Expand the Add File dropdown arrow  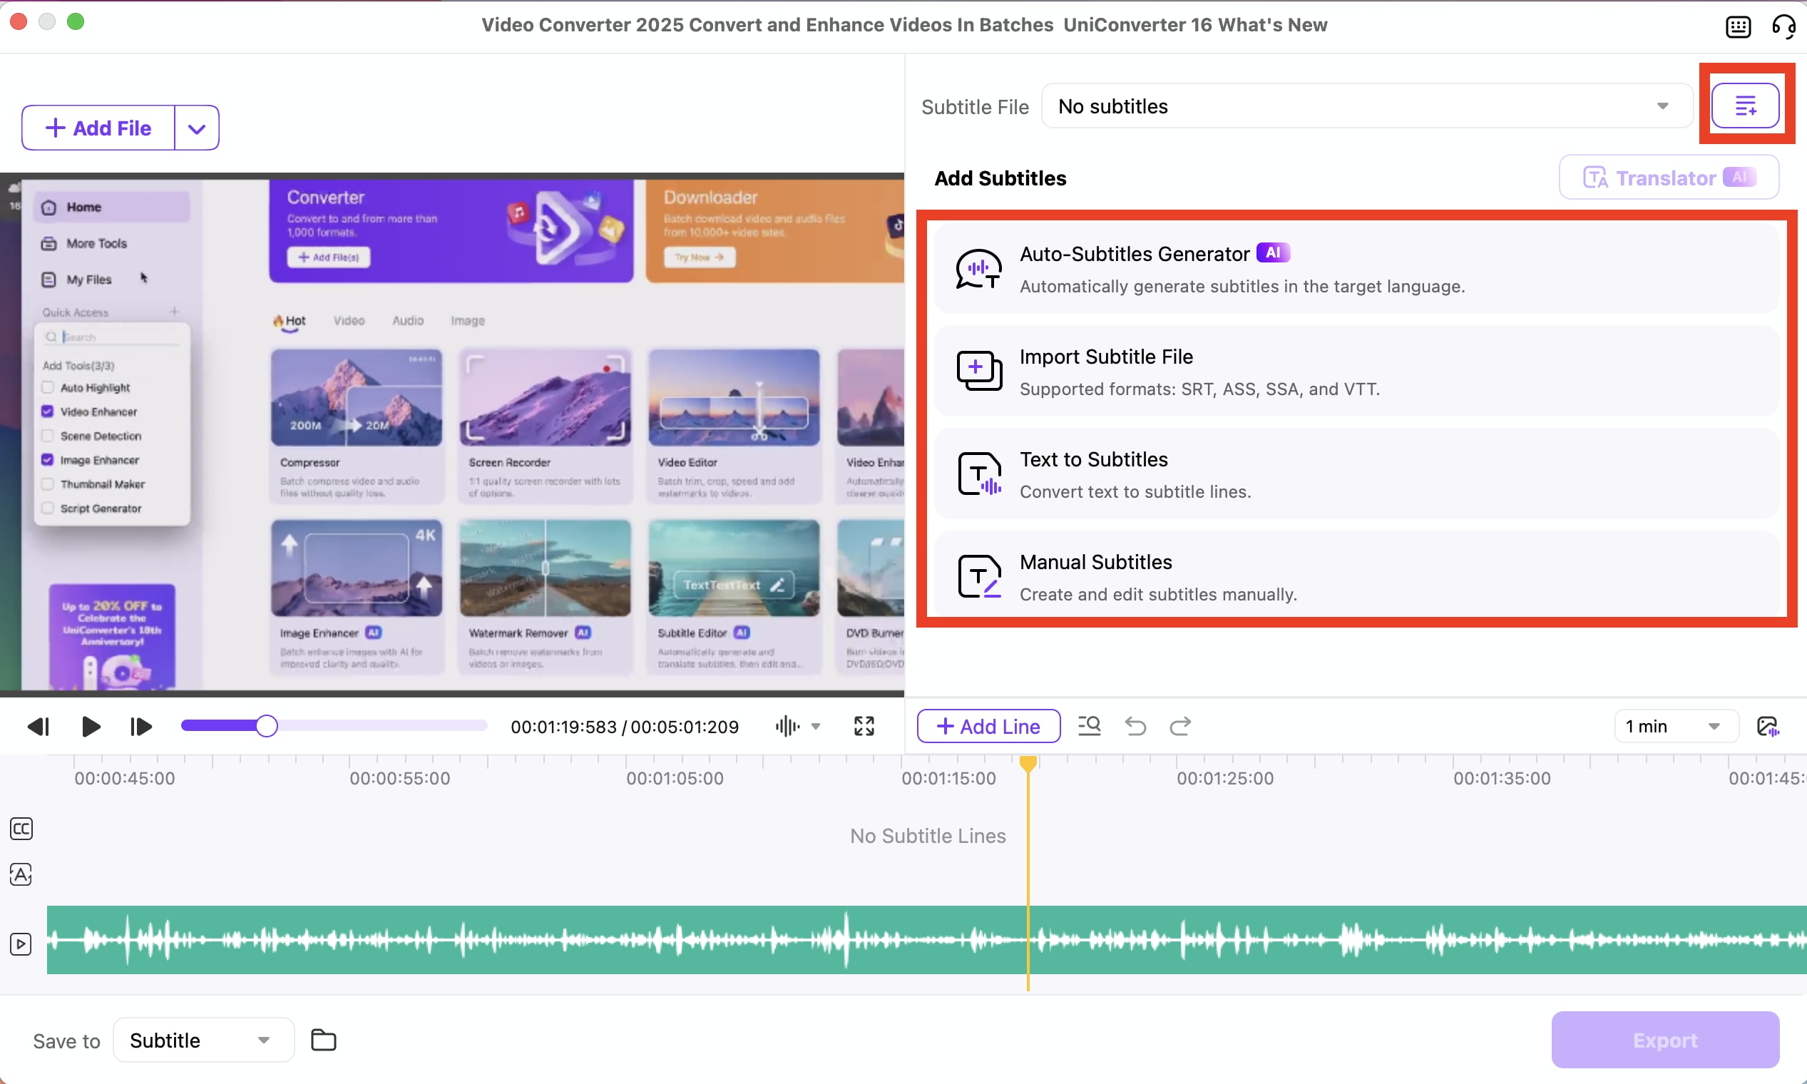[x=195, y=127]
